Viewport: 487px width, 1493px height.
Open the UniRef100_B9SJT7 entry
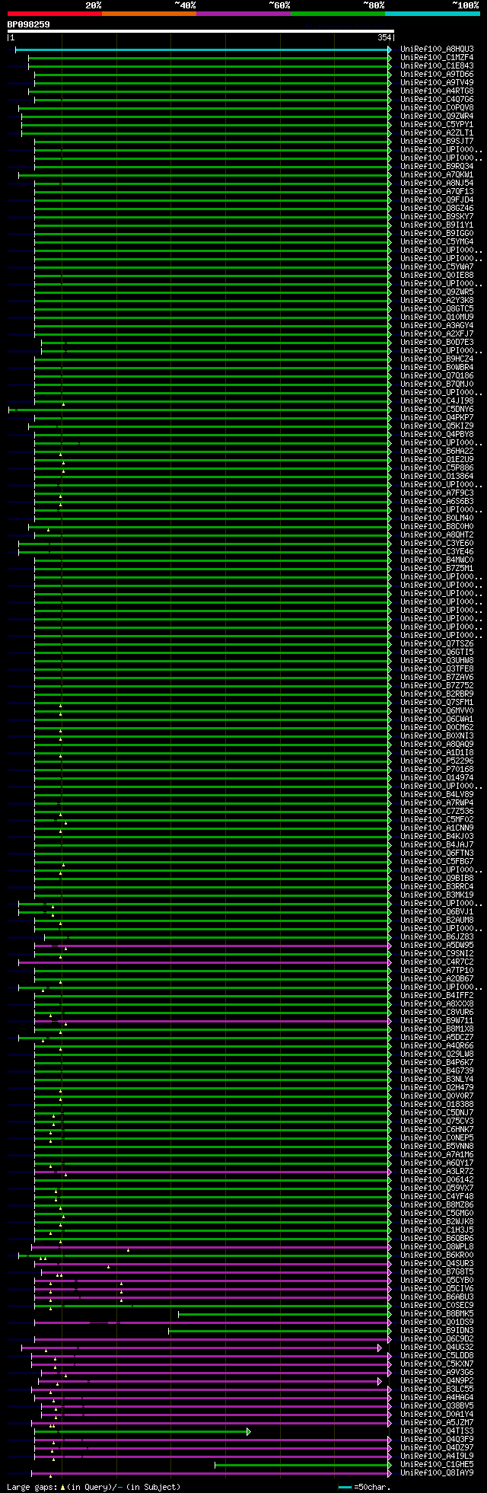point(437,141)
